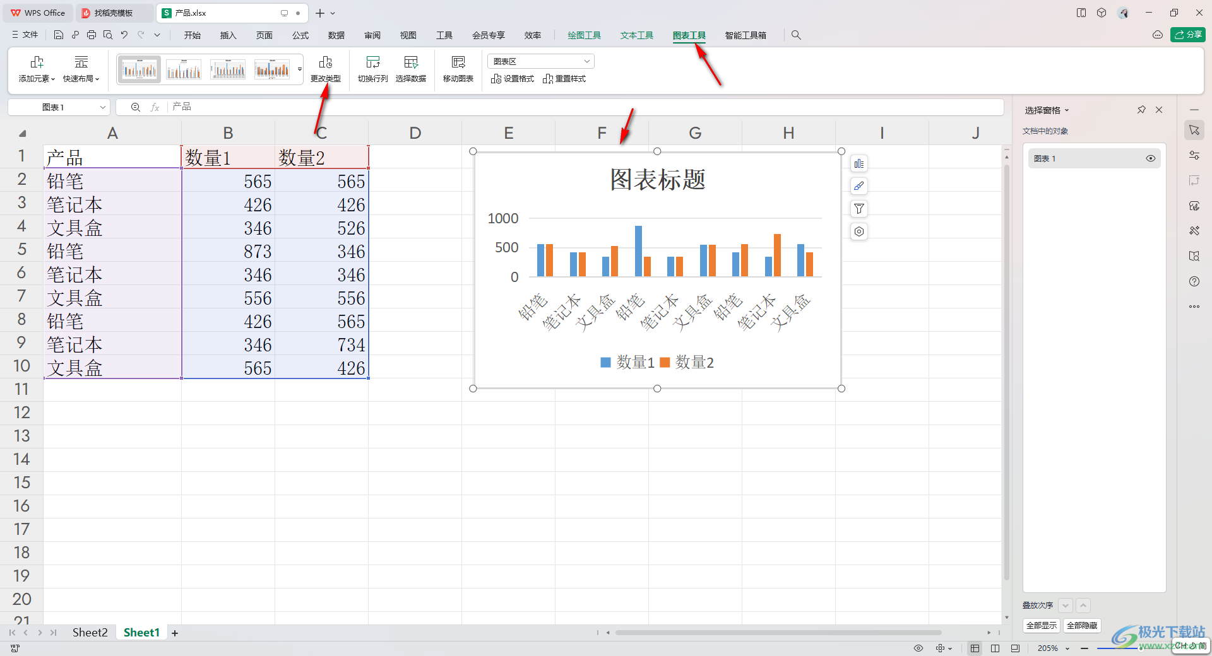The width and height of the screenshot is (1212, 656).
Task: Open 找稻壳模板 tab in title bar
Action: (114, 13)
